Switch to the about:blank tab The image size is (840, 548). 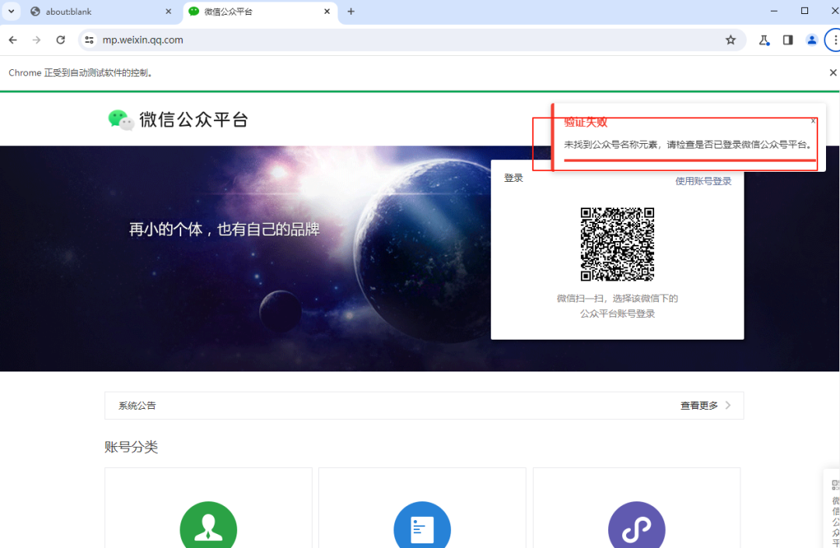click(101, 11)
